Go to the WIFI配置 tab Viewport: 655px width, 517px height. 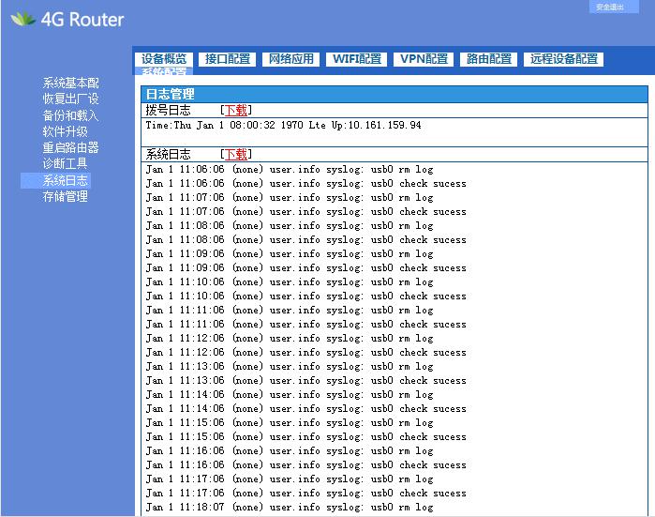(x=357, y=59)
